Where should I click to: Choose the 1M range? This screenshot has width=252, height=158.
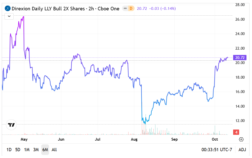(x=27, y=150)
